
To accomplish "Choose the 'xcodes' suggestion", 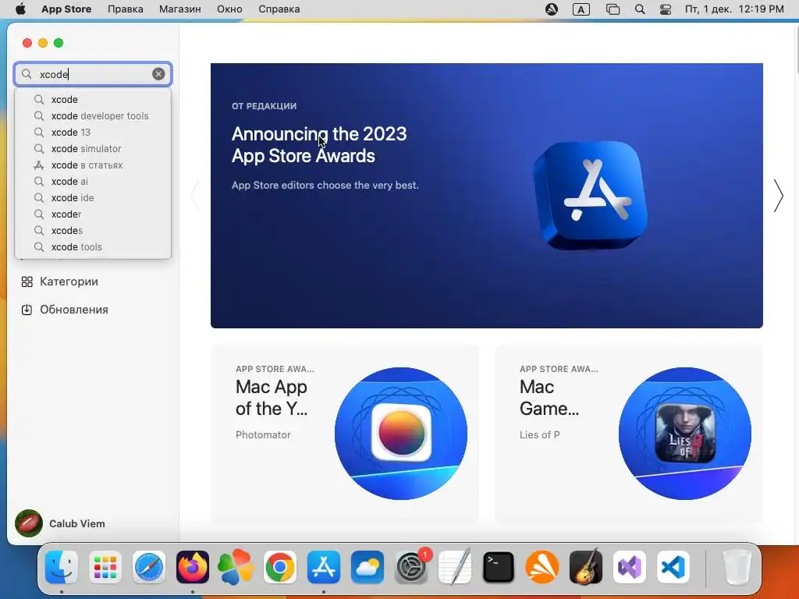I will (x=93, y=230).
